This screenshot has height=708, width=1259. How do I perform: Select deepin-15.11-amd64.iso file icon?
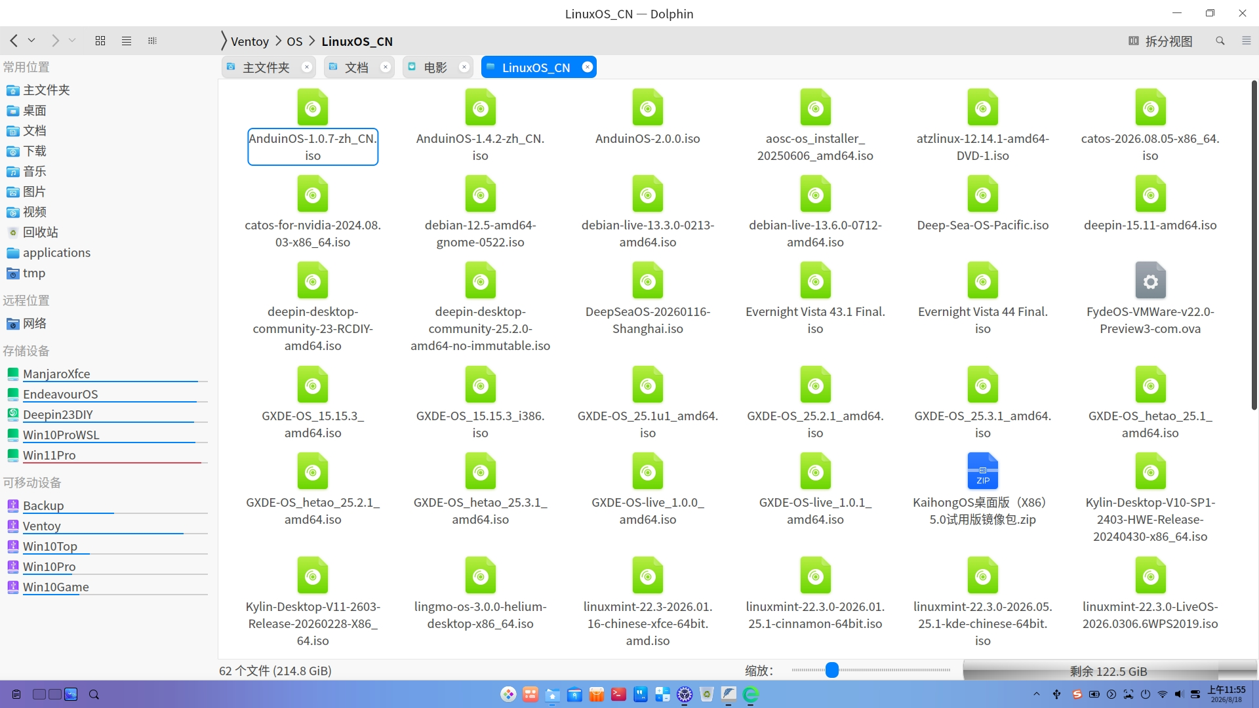(x=1150, y=194)
